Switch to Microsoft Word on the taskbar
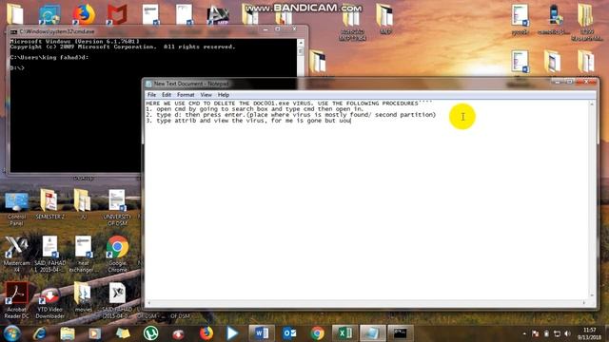 pyautogui.click(x=262, y=333)
